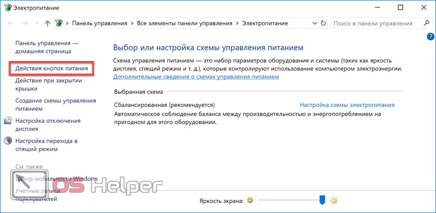436x213 pixels.
Task: Open 'Настройка отключения дисплея' link
Action: coord(48,125)
